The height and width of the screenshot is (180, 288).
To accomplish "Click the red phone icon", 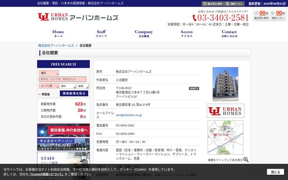I will pyautogui.click(x=194, y=18).
